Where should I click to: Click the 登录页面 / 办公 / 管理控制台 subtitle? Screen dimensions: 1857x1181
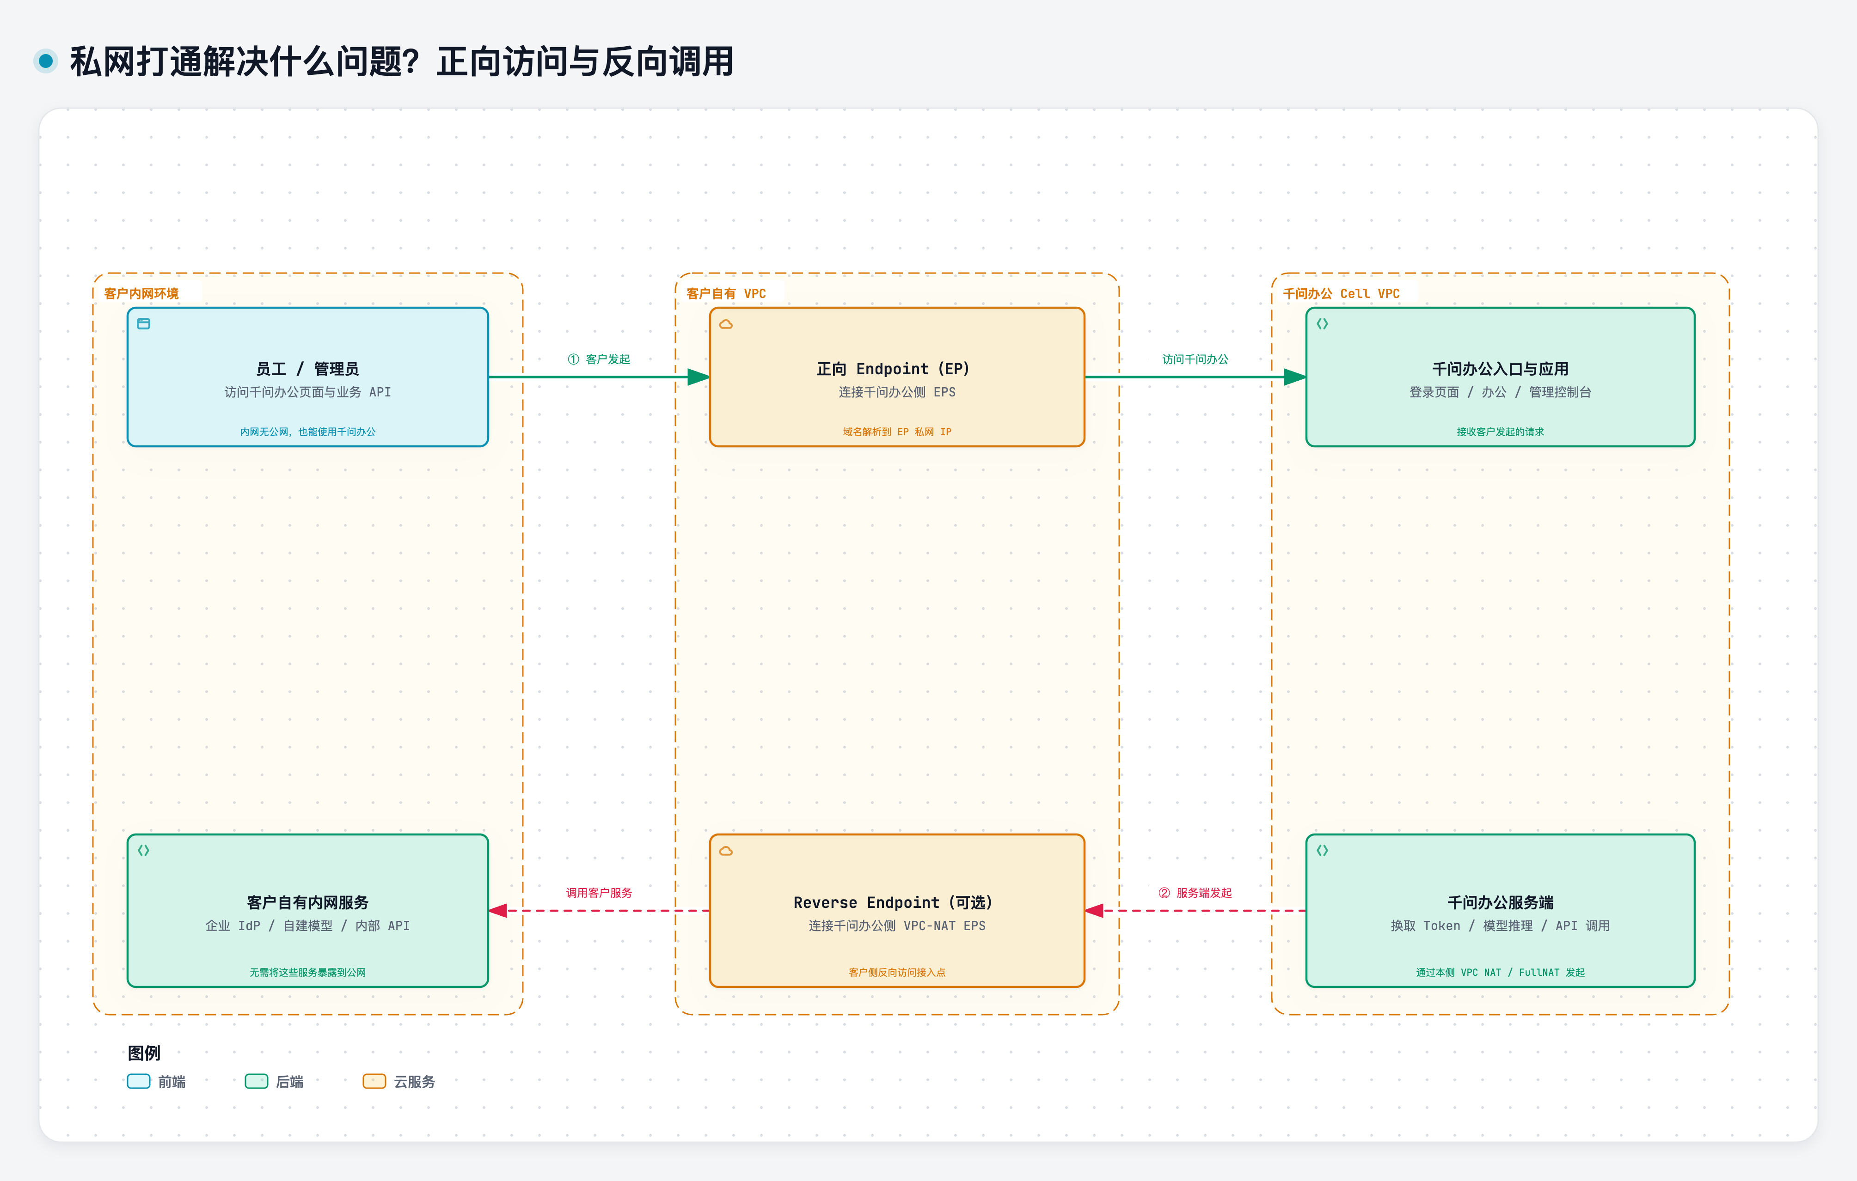[x=1500, y=392]
